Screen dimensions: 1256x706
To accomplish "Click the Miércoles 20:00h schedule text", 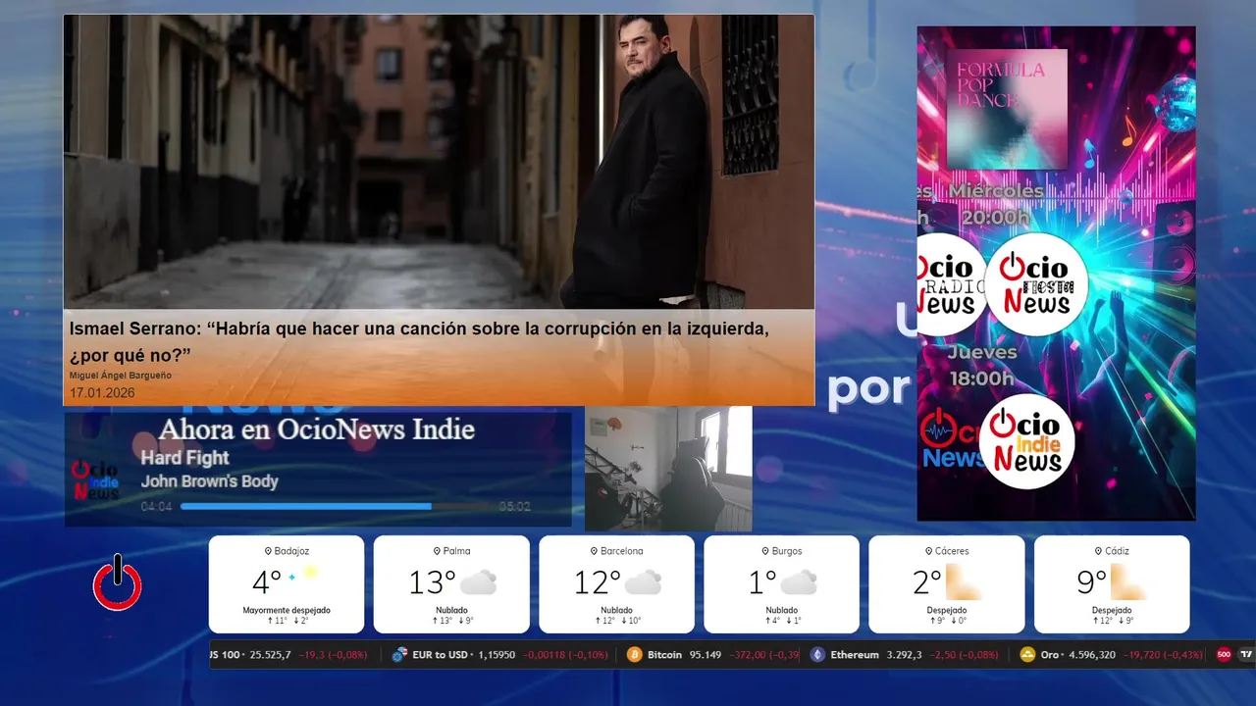I will coord(996,204).
